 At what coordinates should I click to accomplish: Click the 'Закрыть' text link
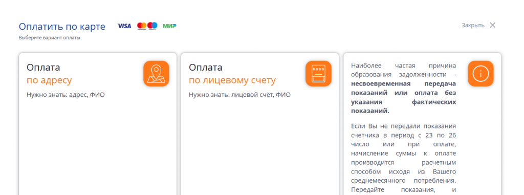473,26
